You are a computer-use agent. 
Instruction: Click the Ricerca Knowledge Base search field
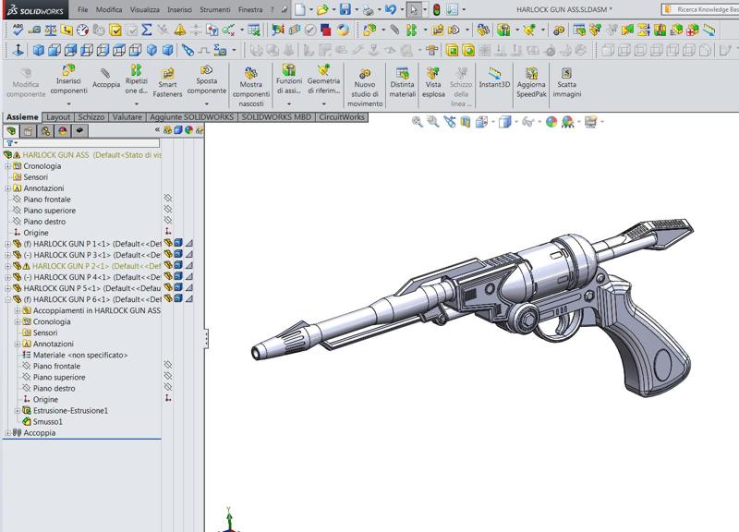702,8
